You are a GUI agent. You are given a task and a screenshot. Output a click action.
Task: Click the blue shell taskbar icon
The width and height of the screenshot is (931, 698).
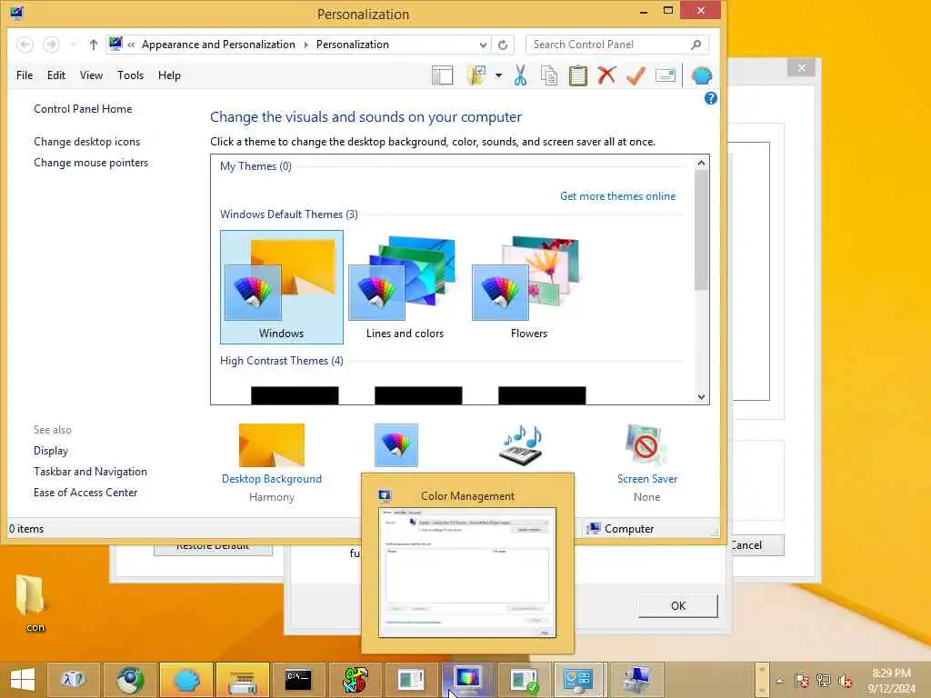[x=185, y=680]
